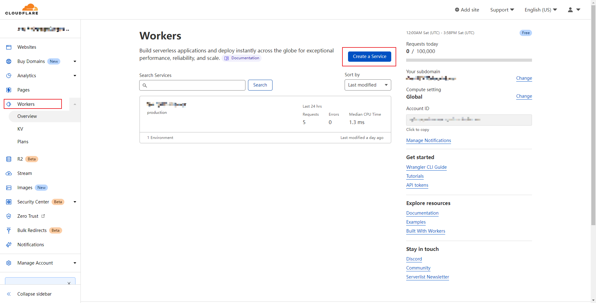Expand the Manage Account section
596x303 pixels.
click(x=75, y=263)
